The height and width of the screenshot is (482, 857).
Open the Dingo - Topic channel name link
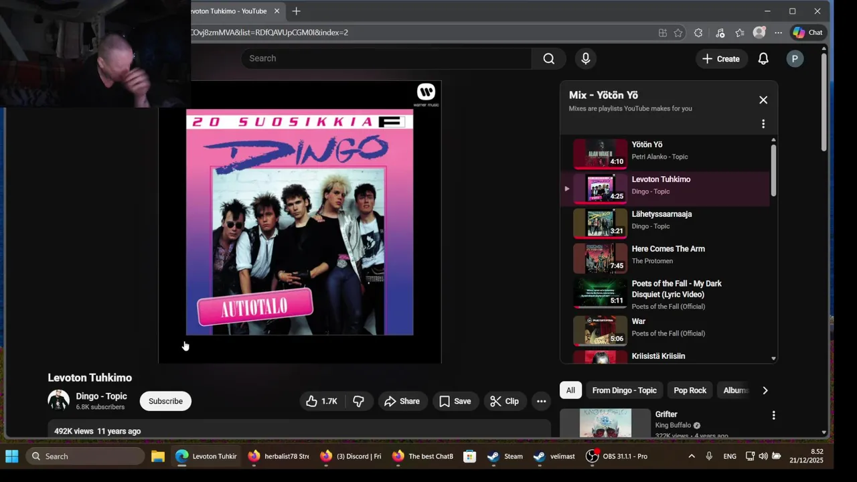[x=101, y=396]
